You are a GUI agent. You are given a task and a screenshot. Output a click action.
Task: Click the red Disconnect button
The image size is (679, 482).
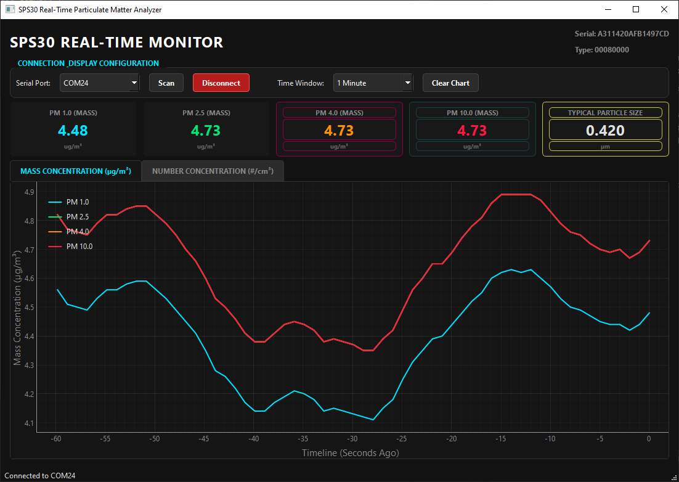click(221, 83)
